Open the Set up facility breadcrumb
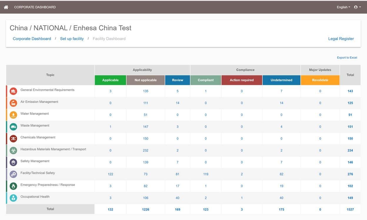 (x=72, y=39)
